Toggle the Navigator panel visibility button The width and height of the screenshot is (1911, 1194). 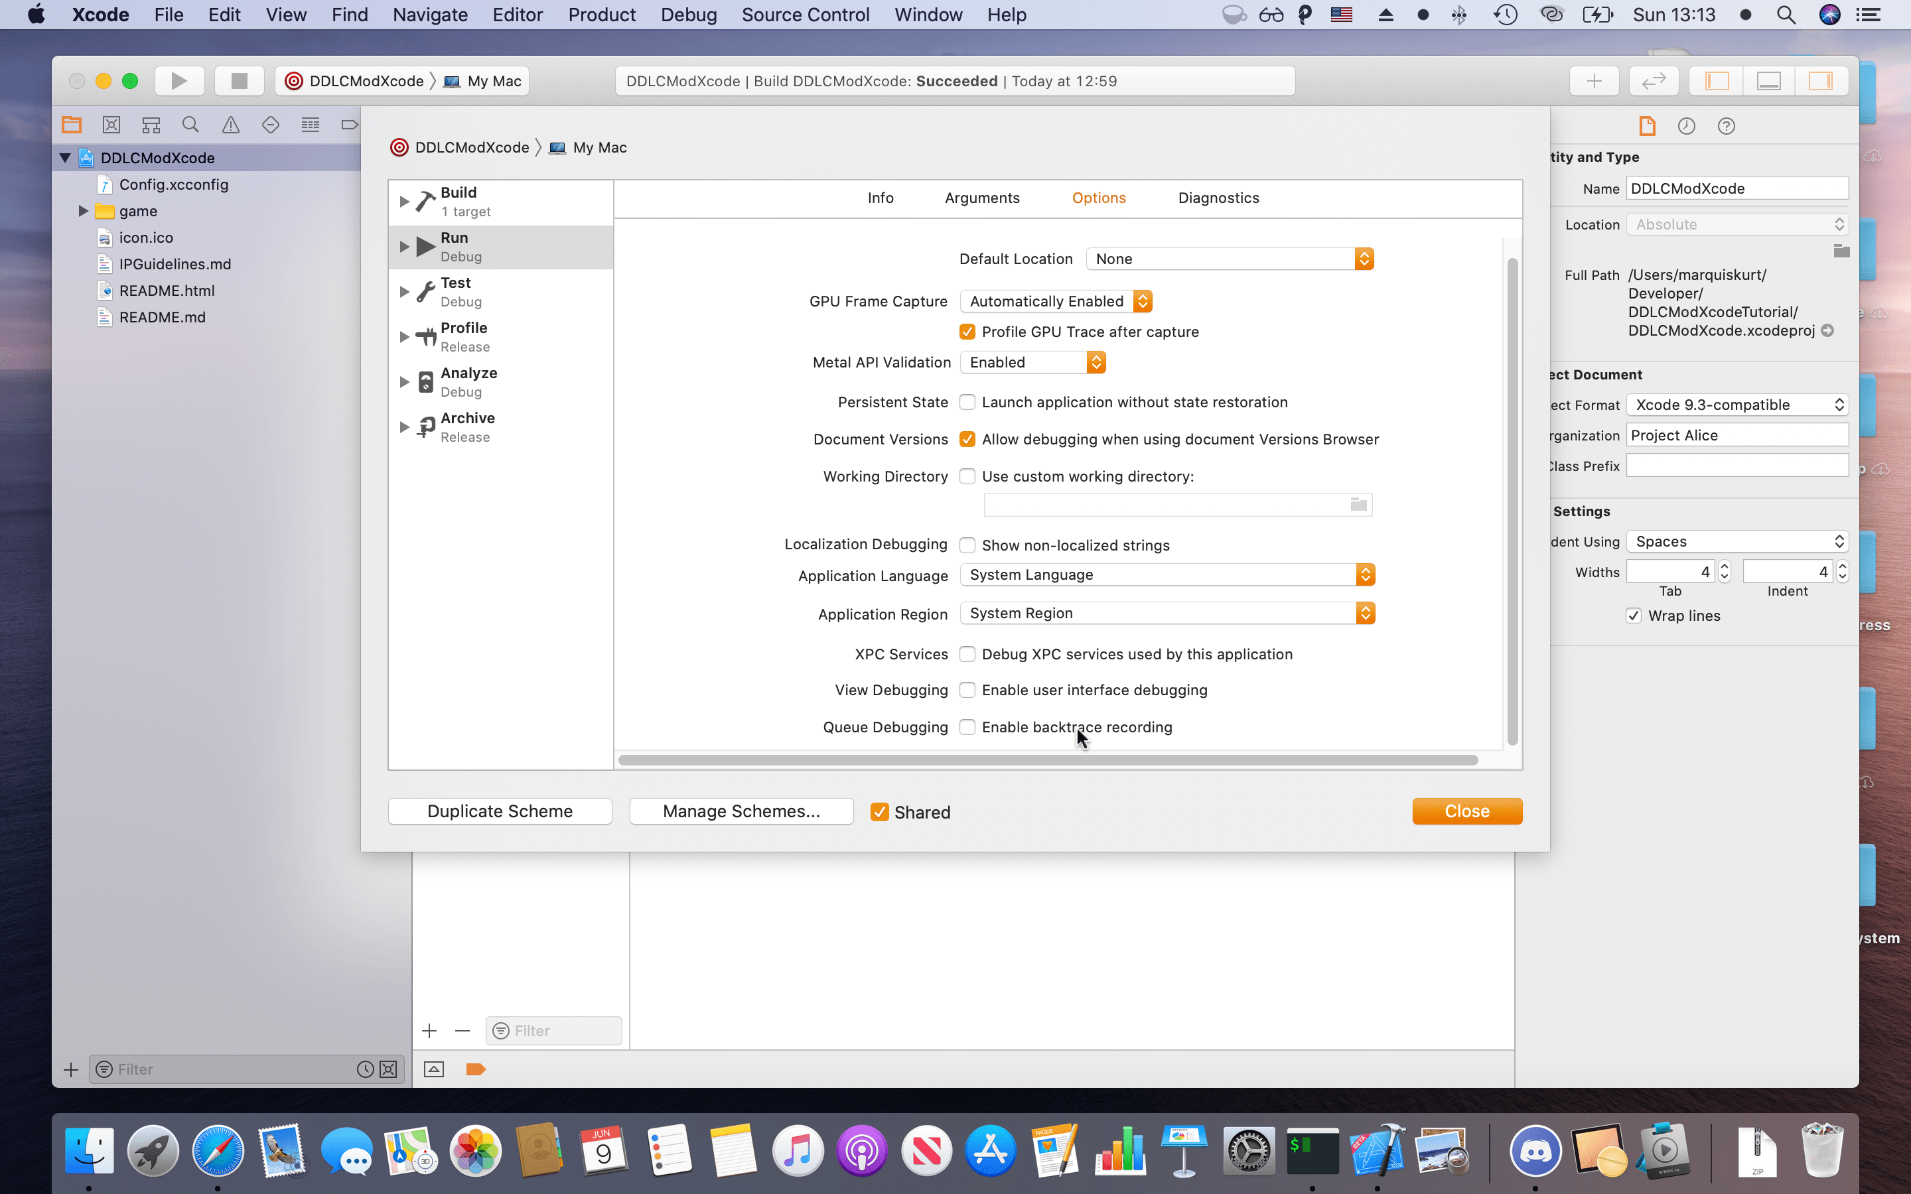[1717, 80]
